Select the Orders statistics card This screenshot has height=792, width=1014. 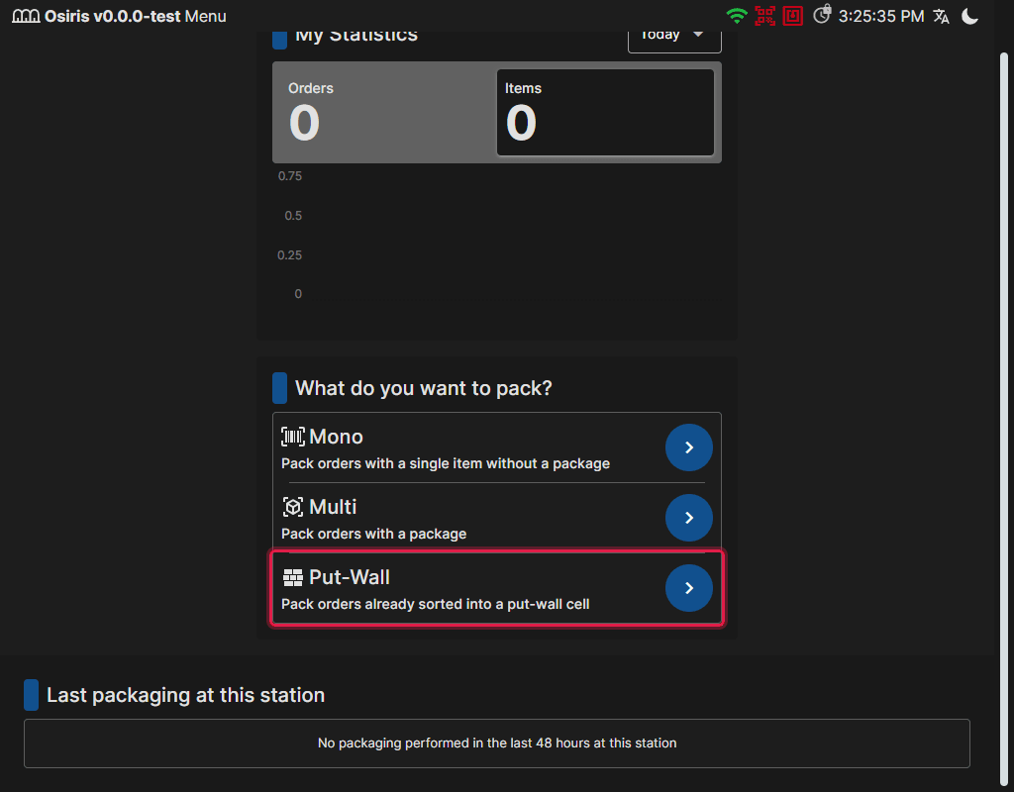[x=385, y=113]
